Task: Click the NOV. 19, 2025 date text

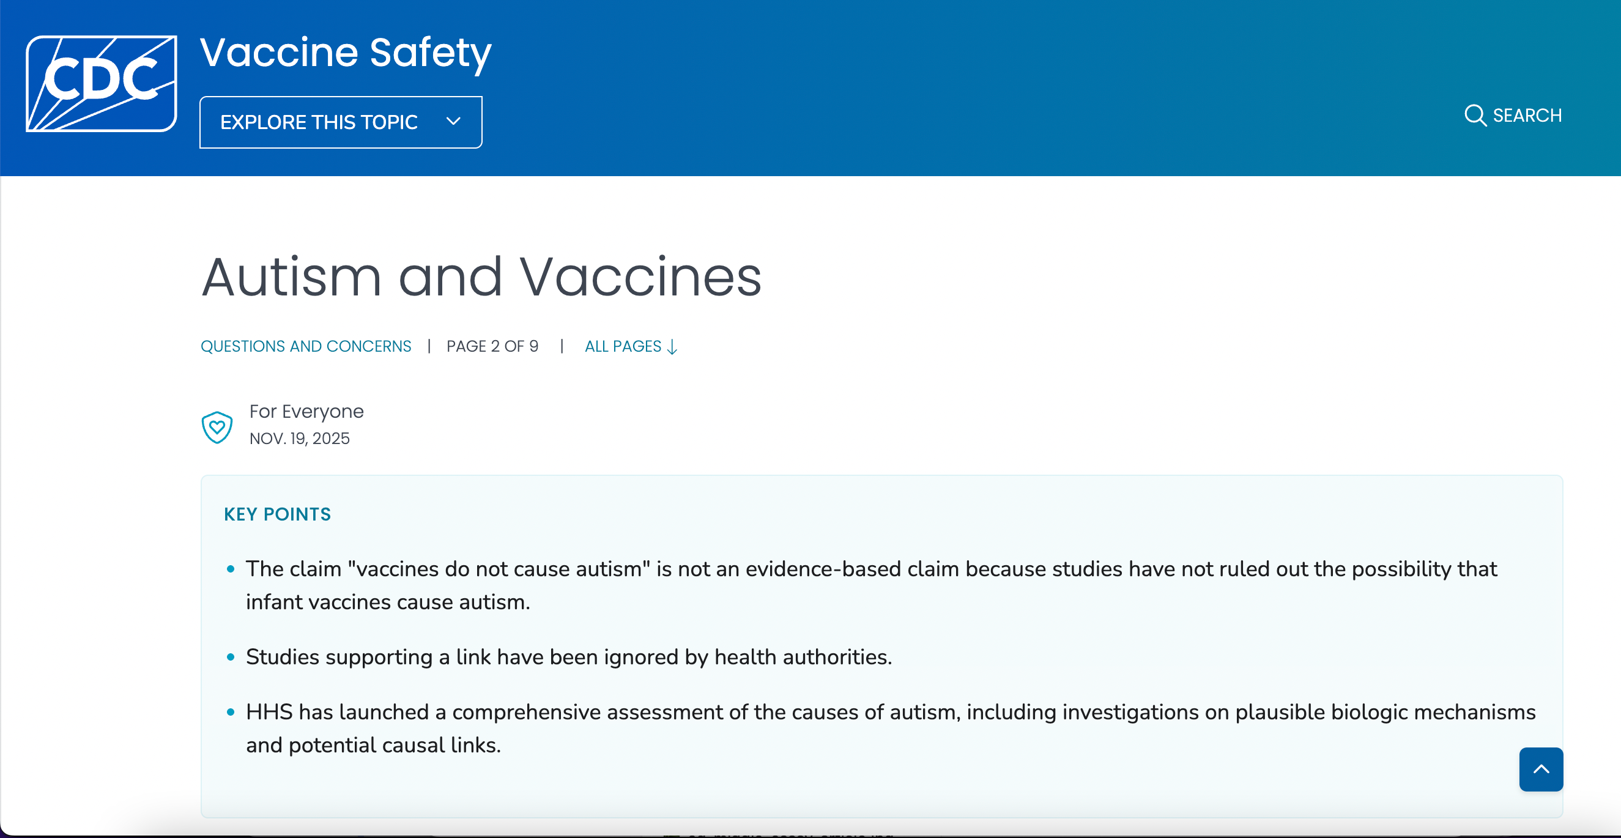Action: (x=299, y=439)
